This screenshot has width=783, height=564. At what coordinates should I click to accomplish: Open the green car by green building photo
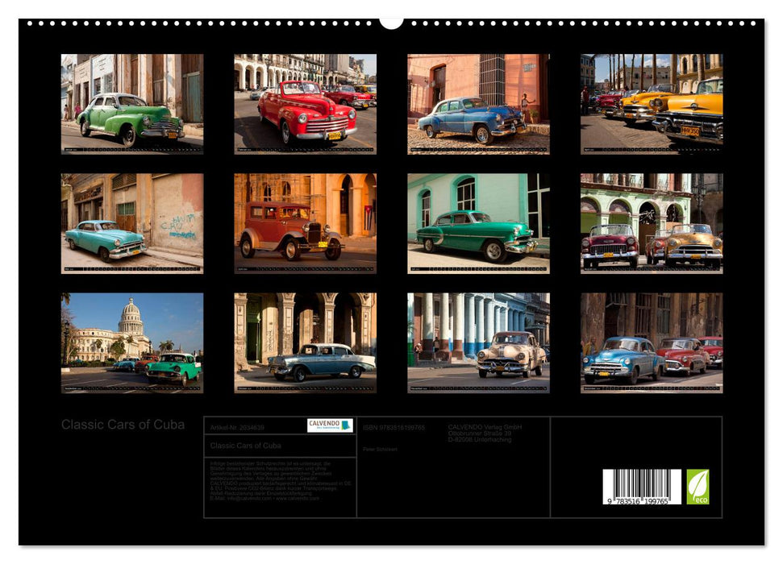coord(478,223)
